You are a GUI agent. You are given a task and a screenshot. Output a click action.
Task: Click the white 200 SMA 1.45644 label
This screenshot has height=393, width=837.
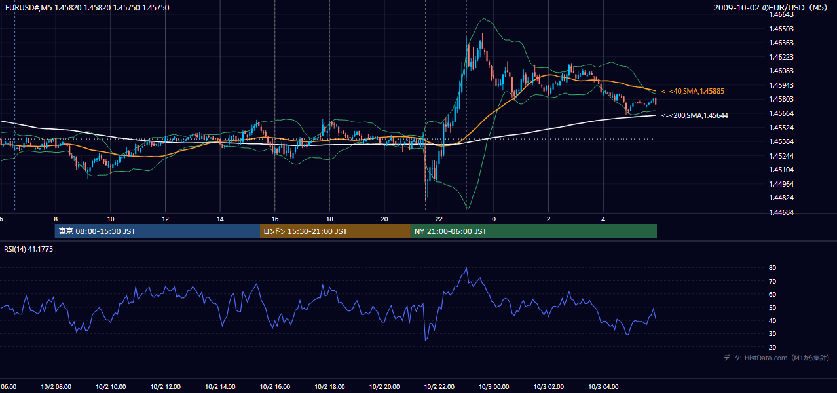click(x=694, y=115)
